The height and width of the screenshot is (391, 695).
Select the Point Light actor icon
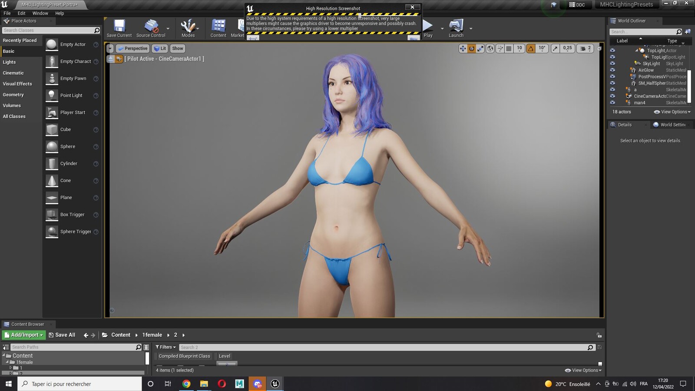52,96
